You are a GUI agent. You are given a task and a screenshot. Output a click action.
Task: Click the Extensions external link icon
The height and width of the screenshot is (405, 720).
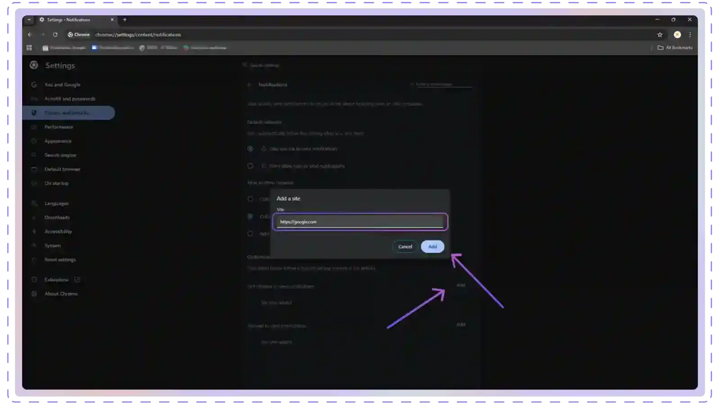(x=77, y=279)
